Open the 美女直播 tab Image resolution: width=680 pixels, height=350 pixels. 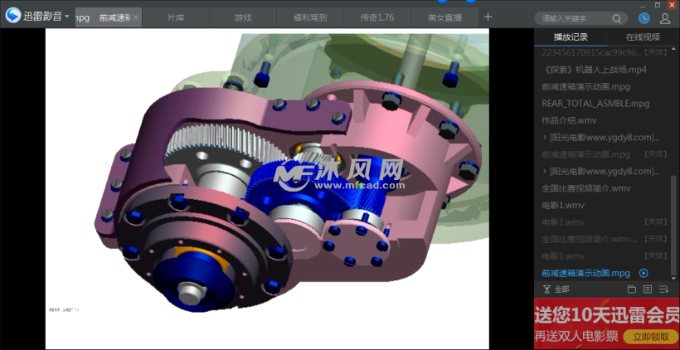444,17
